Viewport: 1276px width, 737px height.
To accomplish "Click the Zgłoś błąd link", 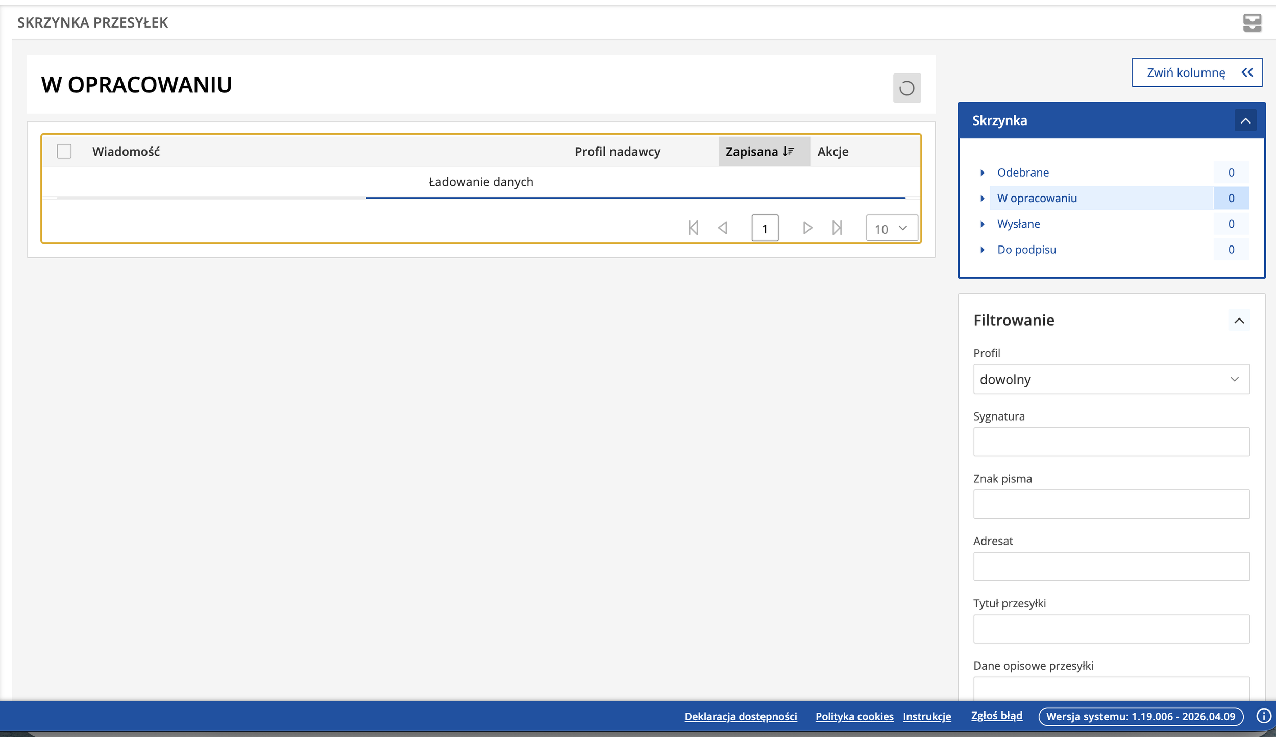I will [996, 716].
